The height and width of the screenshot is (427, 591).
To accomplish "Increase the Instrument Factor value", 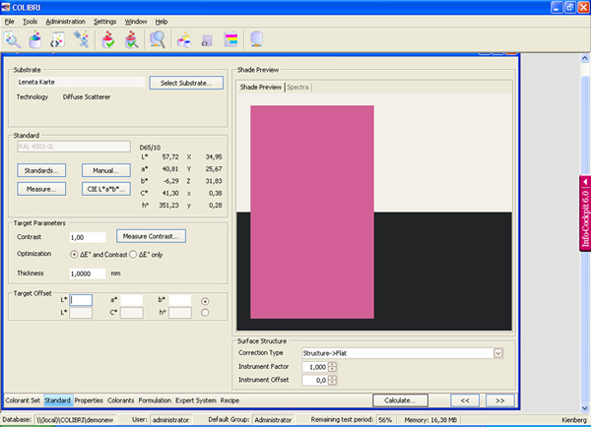I will (x=332, y=363).
